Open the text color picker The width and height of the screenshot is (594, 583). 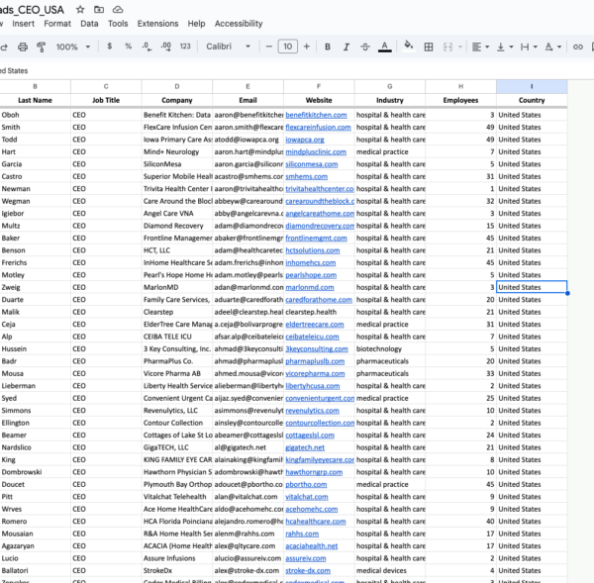(384, 47)
